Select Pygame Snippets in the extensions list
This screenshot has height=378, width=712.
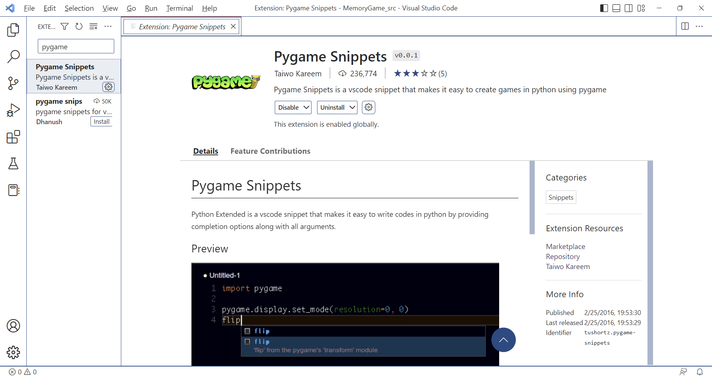(x=74, y=76)
